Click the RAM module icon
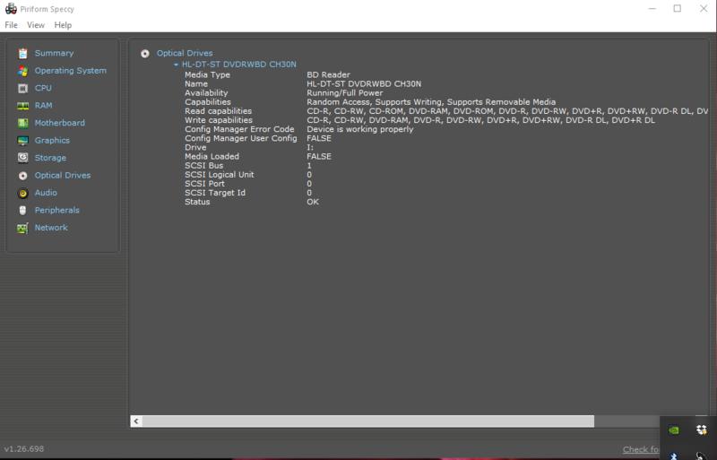This screenshot has width=717, height=460. (23, 106)
